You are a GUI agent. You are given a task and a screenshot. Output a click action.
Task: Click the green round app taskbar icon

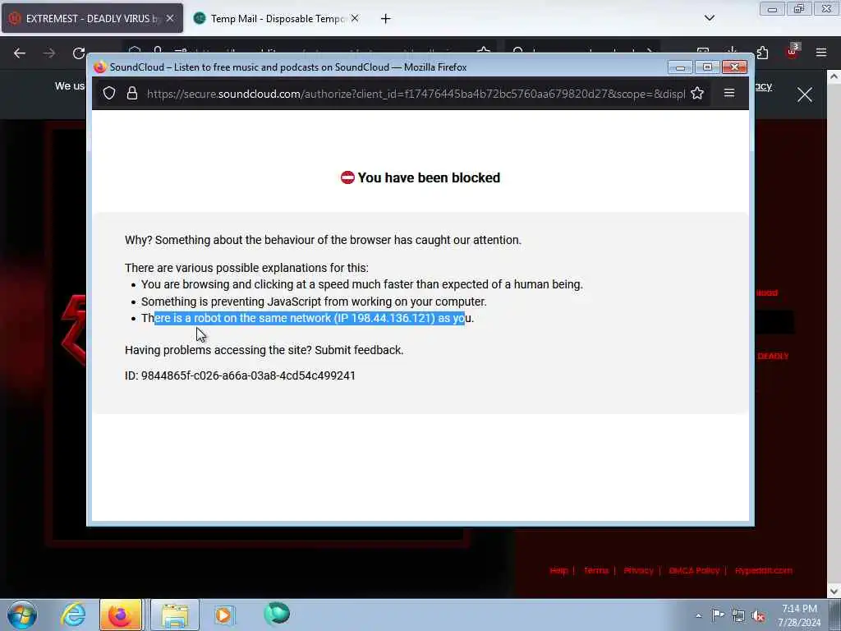click(277, 613)
